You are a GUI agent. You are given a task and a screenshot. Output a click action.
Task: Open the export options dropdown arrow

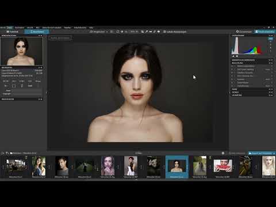point(274,153)
